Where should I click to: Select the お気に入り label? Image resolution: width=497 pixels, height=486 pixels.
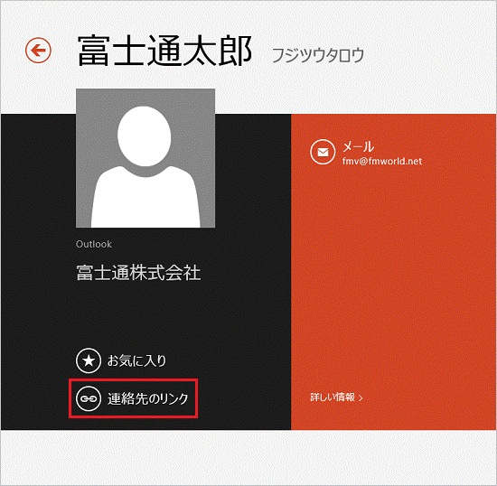click(x=137, y=360)
